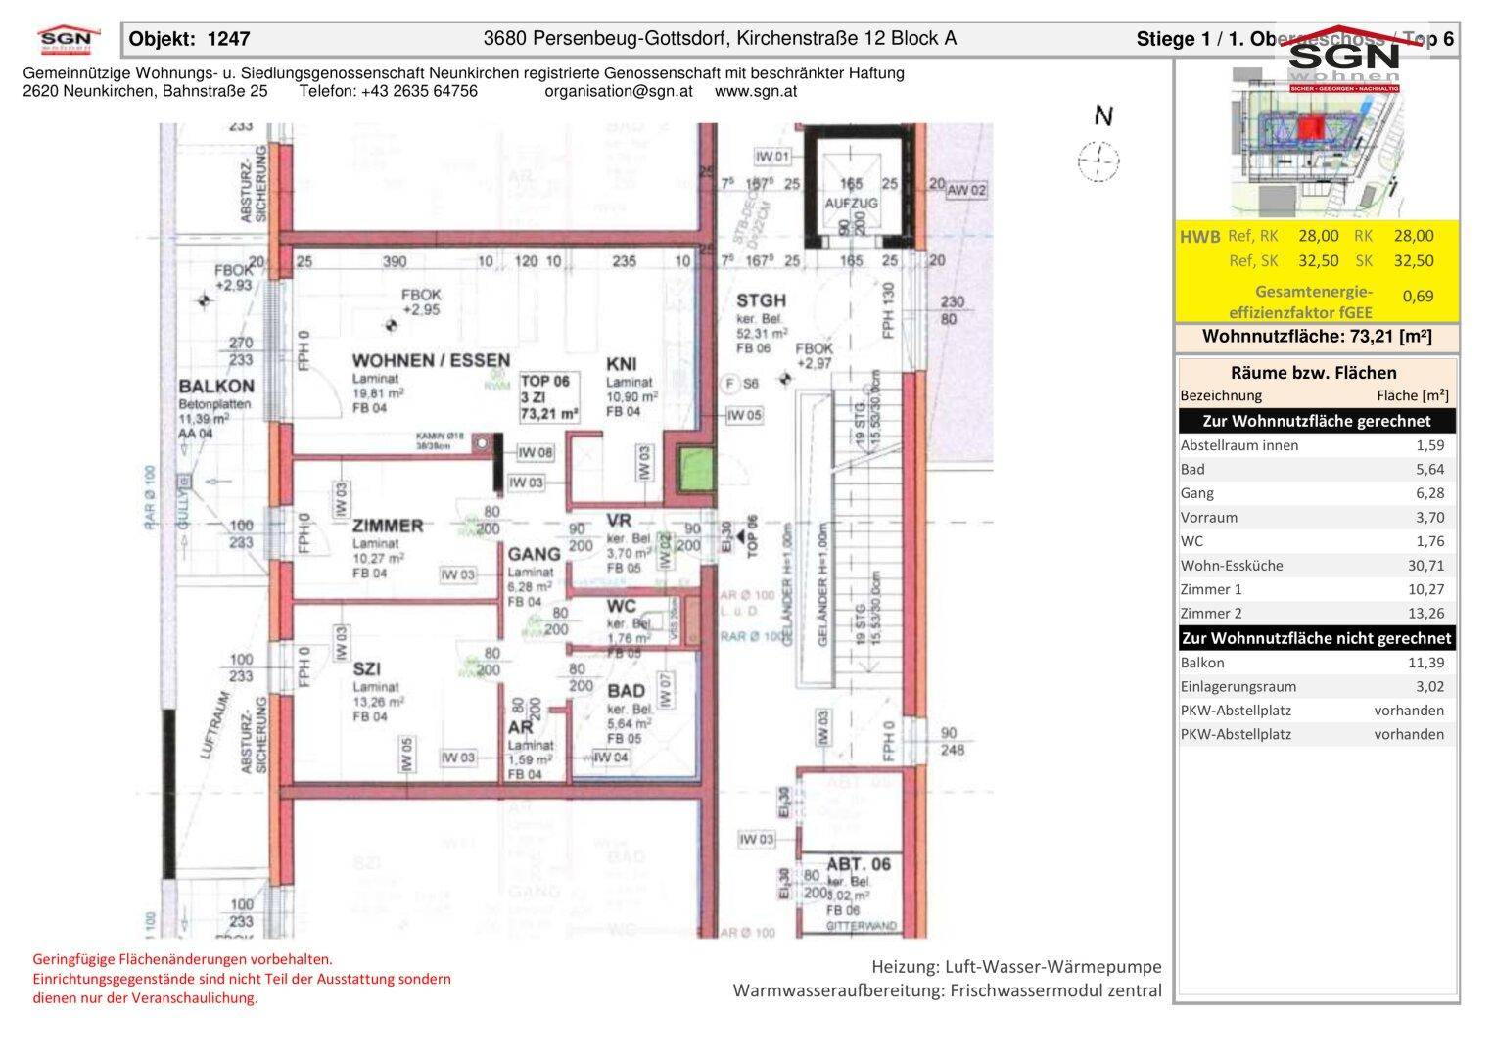Click the BALKON label on the floor plan
Image resolution: width=1495 pixels, height=1057 pixels.
click(216, 387)
